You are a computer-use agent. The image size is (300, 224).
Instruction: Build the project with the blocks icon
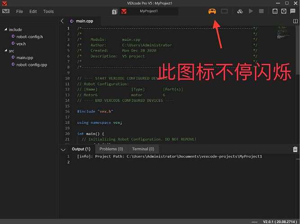[x=240, y=11]
